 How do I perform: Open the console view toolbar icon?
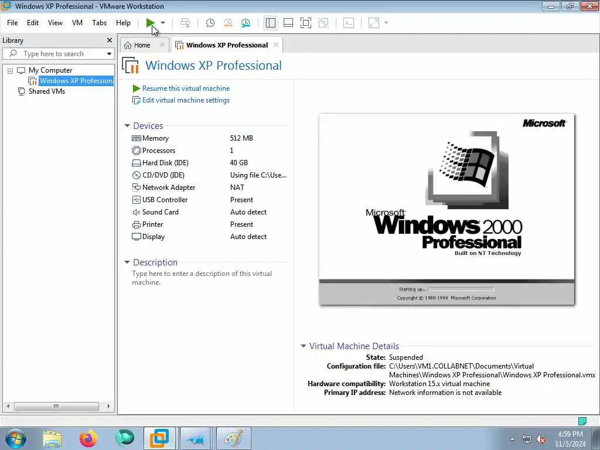(349, 23)
